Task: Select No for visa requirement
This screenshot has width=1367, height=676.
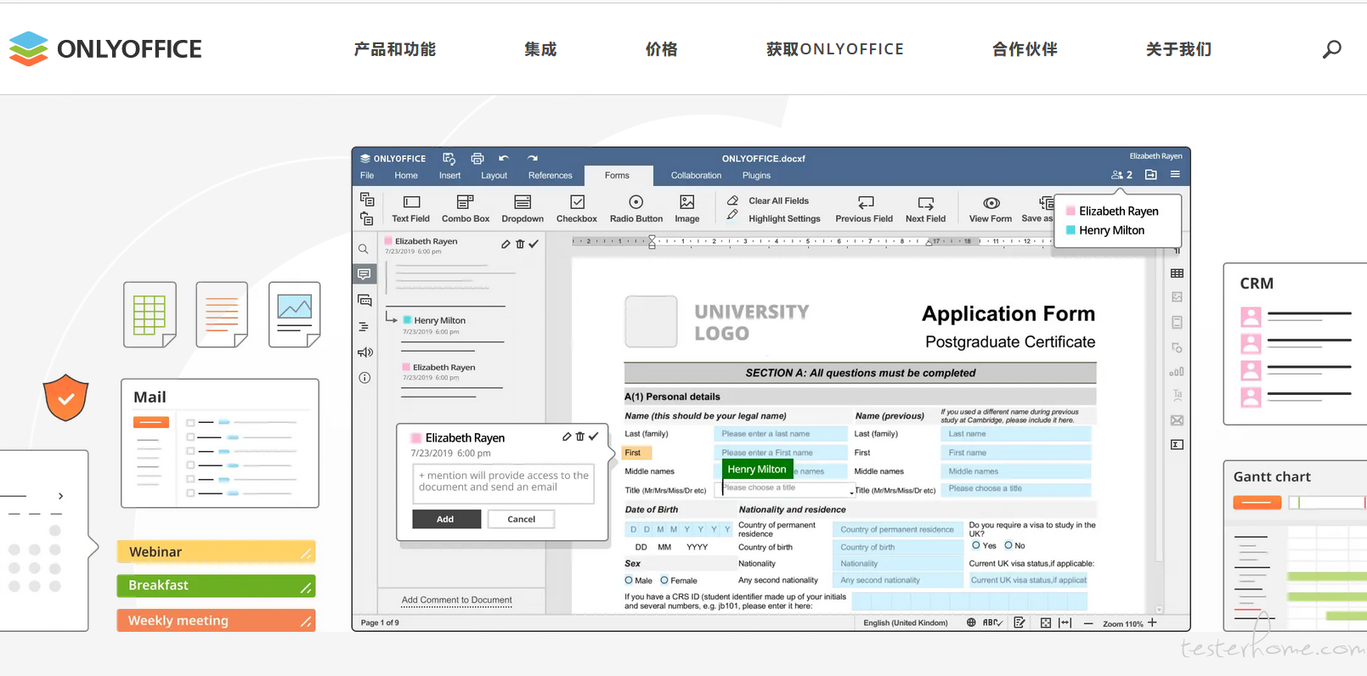Action: pyautogui.click(x=1008, y=545)
